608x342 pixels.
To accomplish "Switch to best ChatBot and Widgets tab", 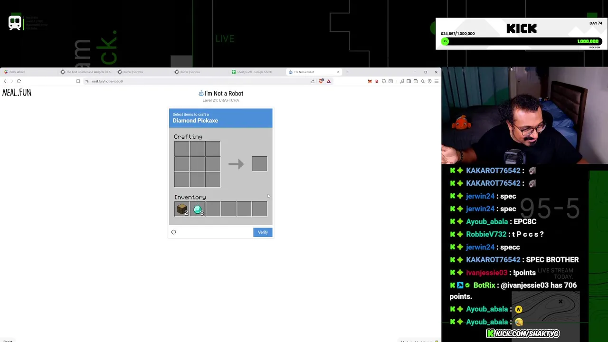I will (86, 72).
